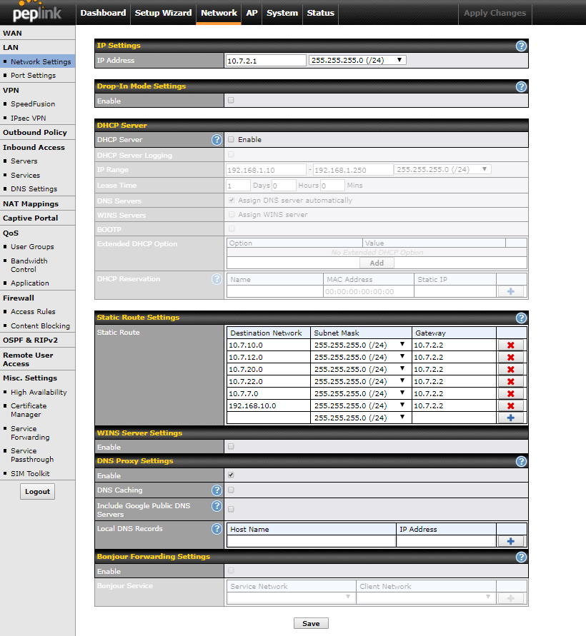Log out using the Logout button
The width and height of the screenshot is (586, 636).
[x=37, y=491]
